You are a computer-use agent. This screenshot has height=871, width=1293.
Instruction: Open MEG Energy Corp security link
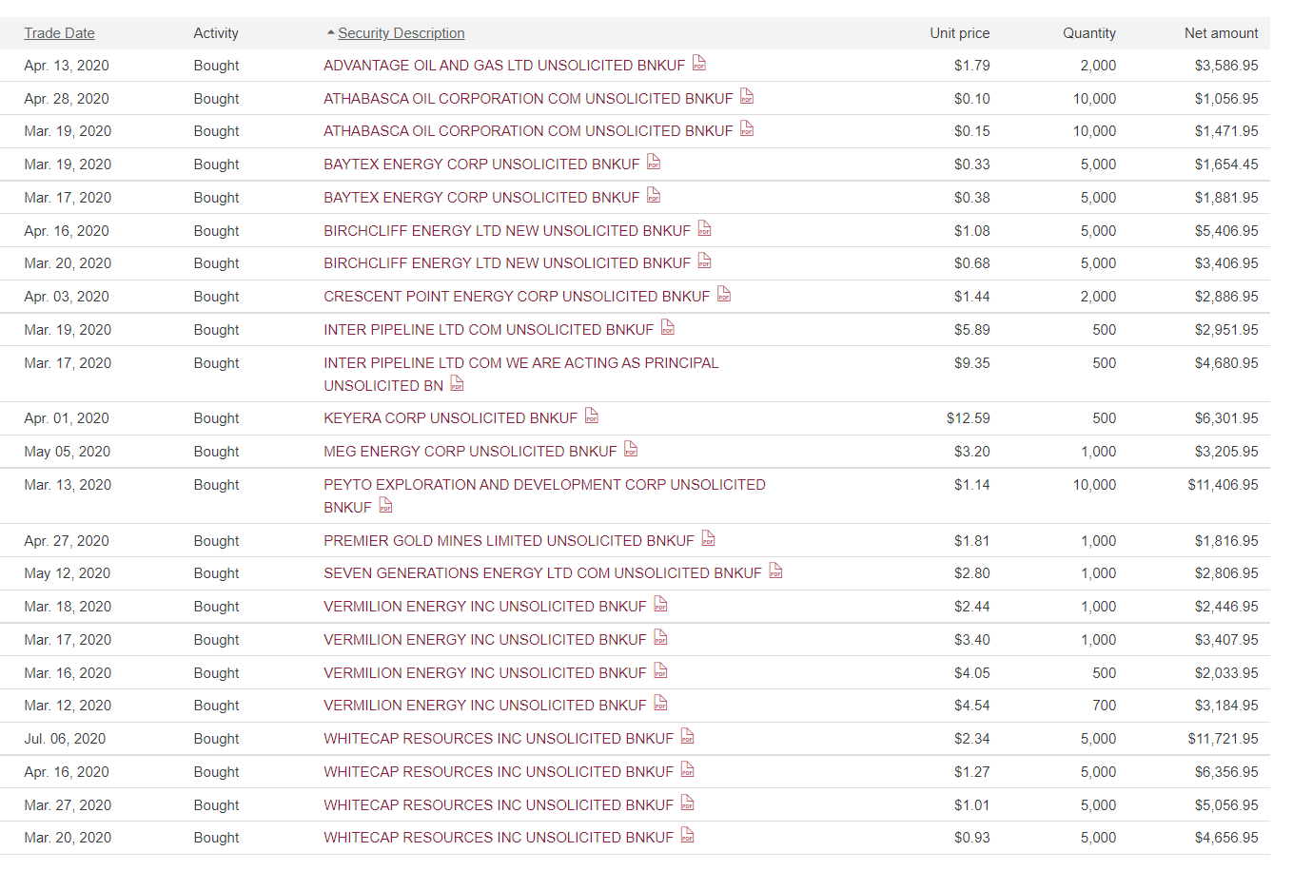point(470,452)
